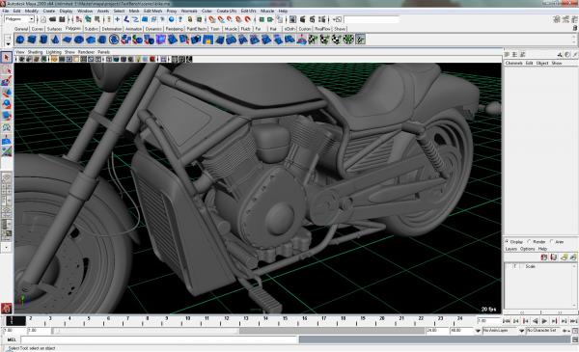The height and width of the screenshot is (352, 579).
Task: Activate the Scale tool in toolbox
Action: pyautogui.click(x=7, y=116)
